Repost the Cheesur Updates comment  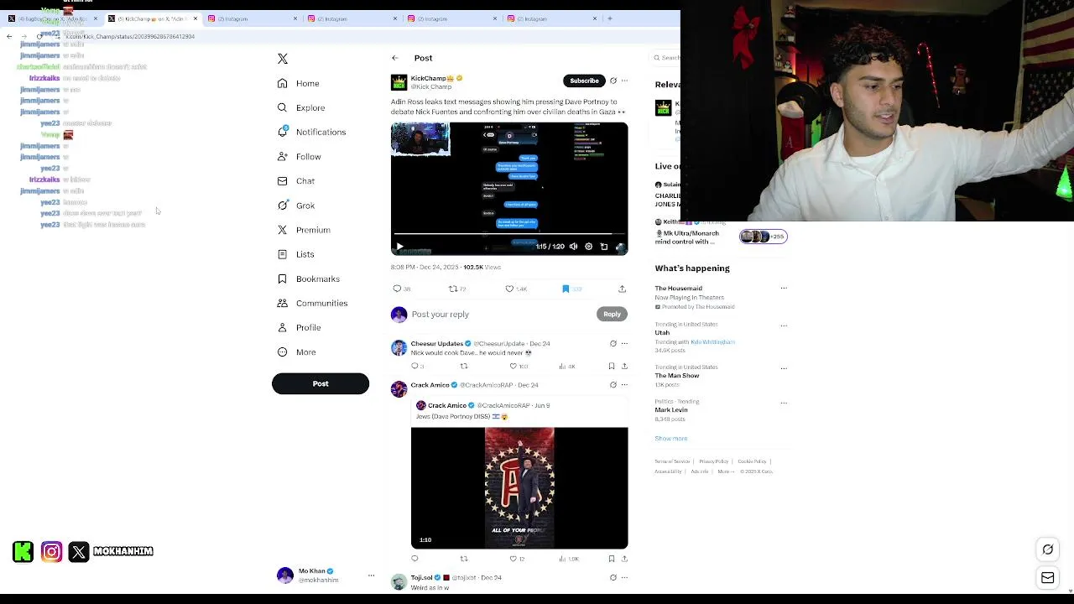coord(463,366)
